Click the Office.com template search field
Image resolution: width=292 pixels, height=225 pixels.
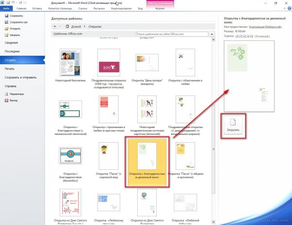coord(171,35)
